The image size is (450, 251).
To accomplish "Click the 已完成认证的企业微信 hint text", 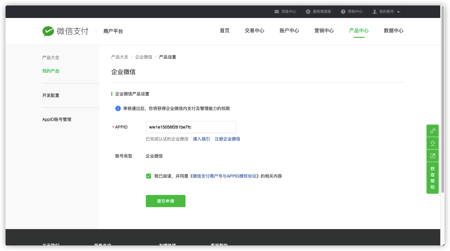I will tap(167, 139).
